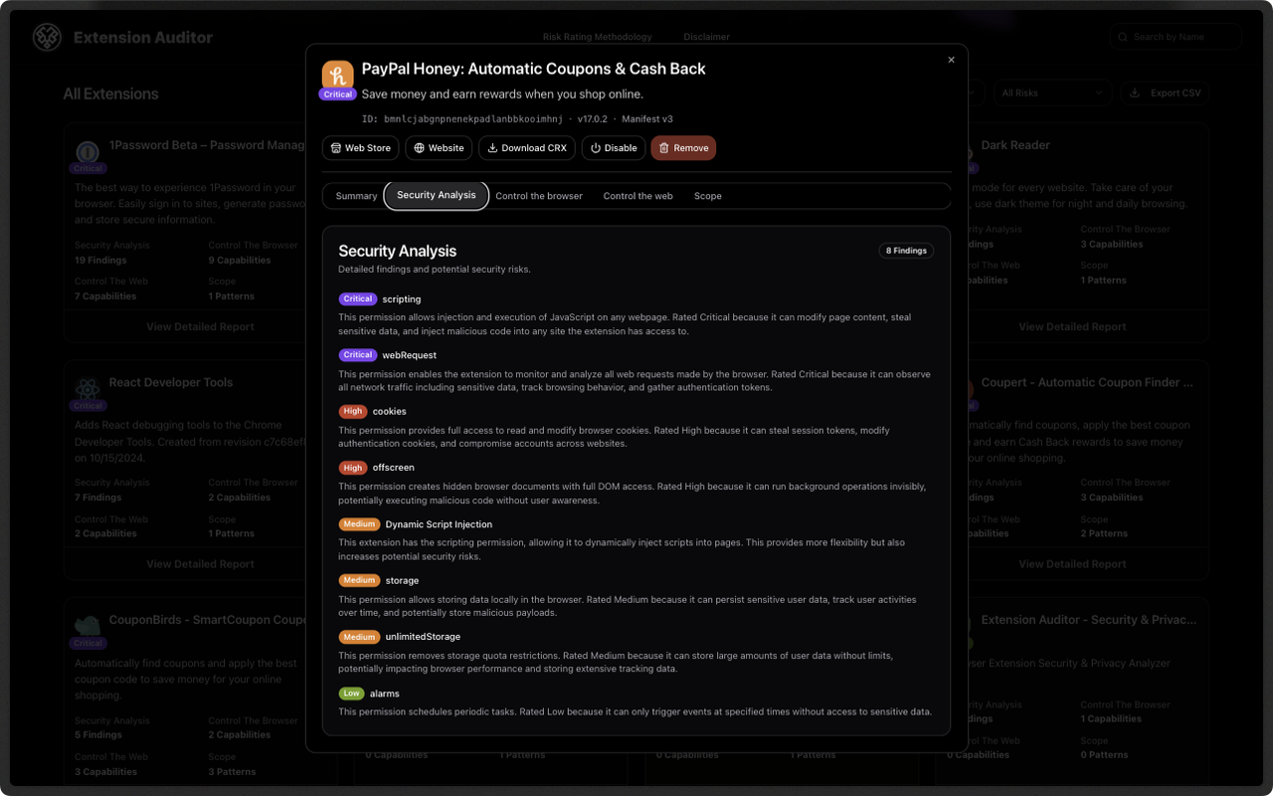Image resolution: width=1273 pixels, height=796 pixels.
Task: View Detailed Report for 1Password Beta
Action: point(200,326)
